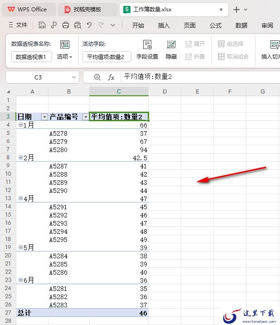Select row 1 header
The width and height of the screenshot is (280, 325).
click(x=8, y=100)
